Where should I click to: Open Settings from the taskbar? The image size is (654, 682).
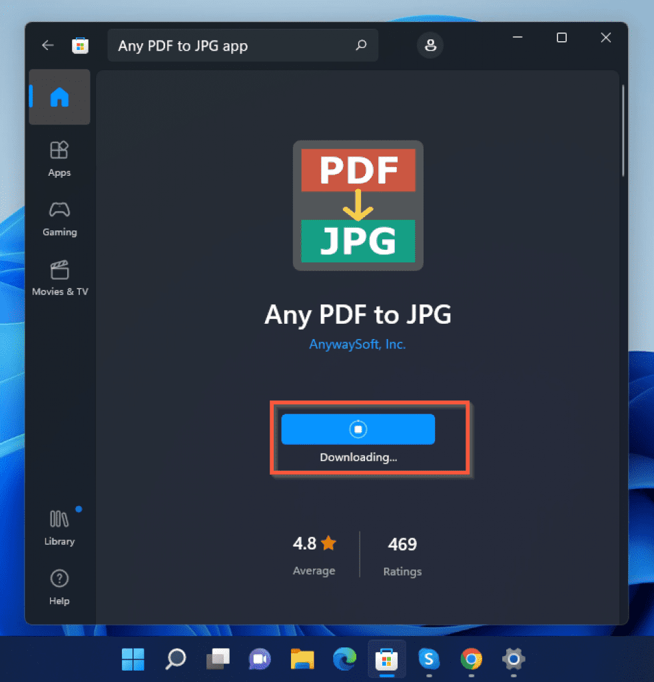pyautogui.click(x=513, y=659)
